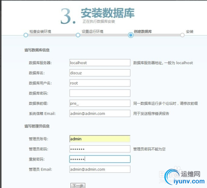Select the table prefix field with pre_
This screenshot has width=207, height=188.
[100, 103]
